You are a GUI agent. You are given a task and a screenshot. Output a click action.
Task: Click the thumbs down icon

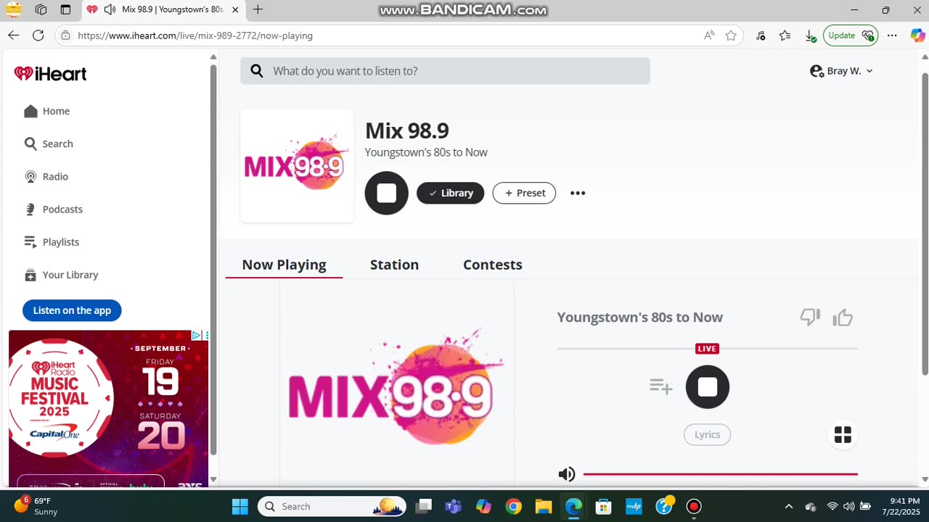tap(810, 317)
